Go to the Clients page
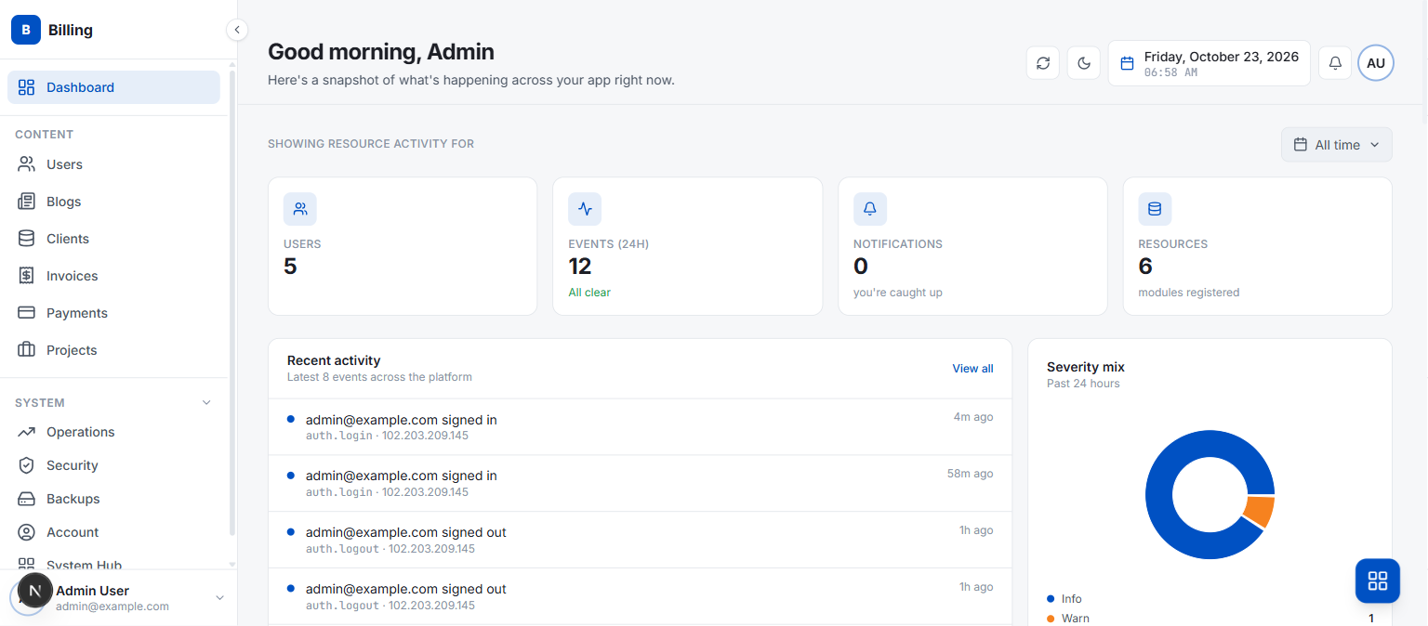The image size is (1428, 626). pos(113,239)
